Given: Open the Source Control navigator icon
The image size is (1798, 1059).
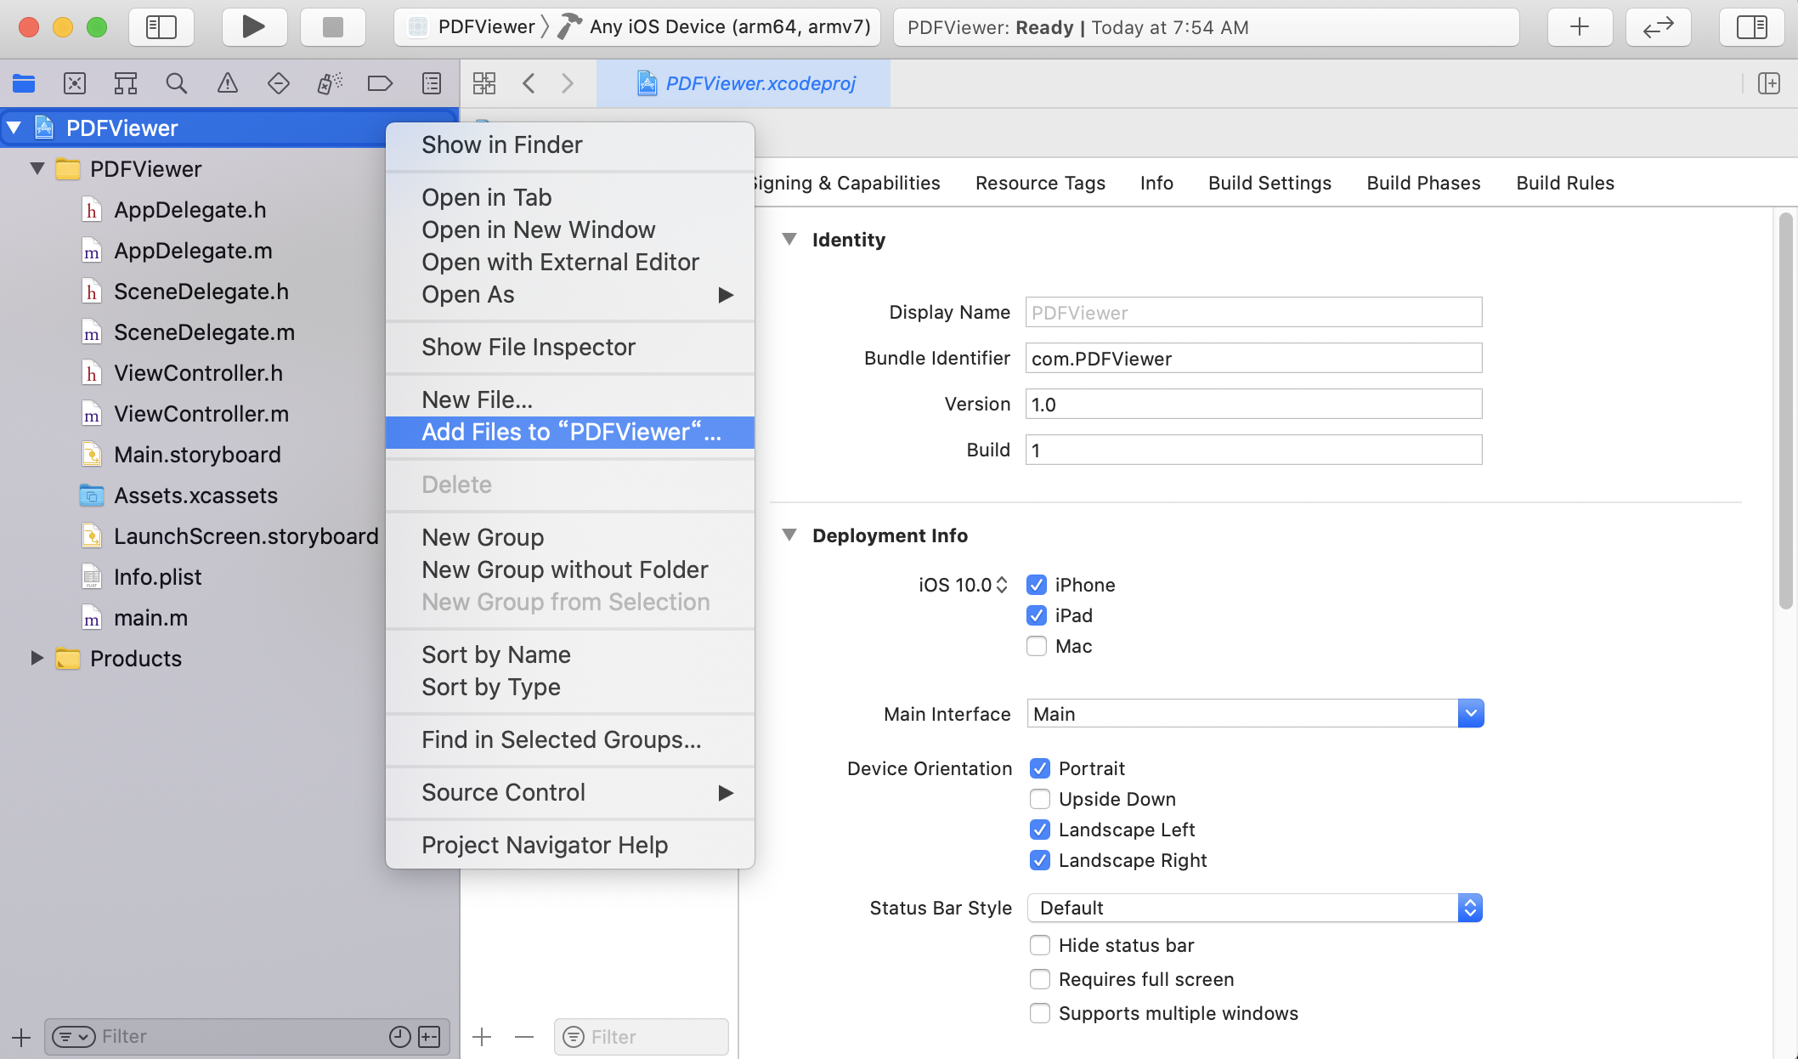Looking at the screenshot, I should tap(75, 83).
